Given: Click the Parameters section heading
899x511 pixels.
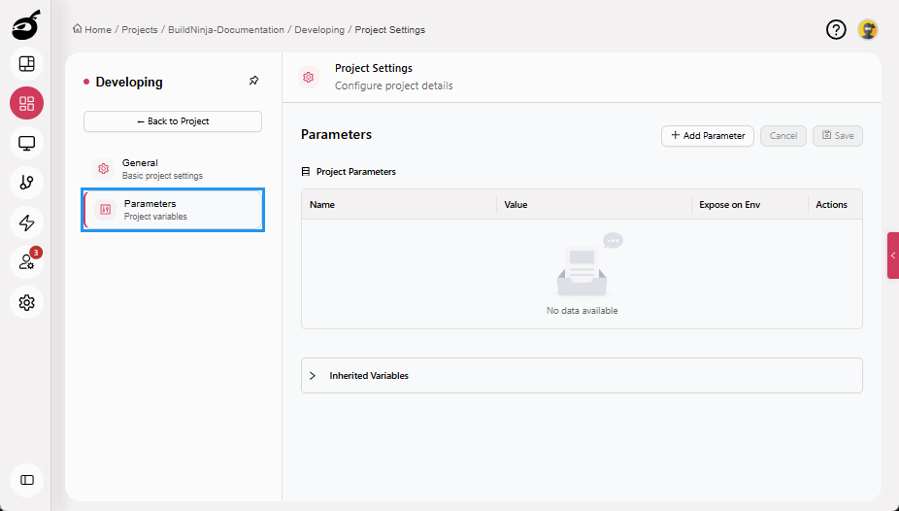Looking at the screenshot, I should 336,134.
